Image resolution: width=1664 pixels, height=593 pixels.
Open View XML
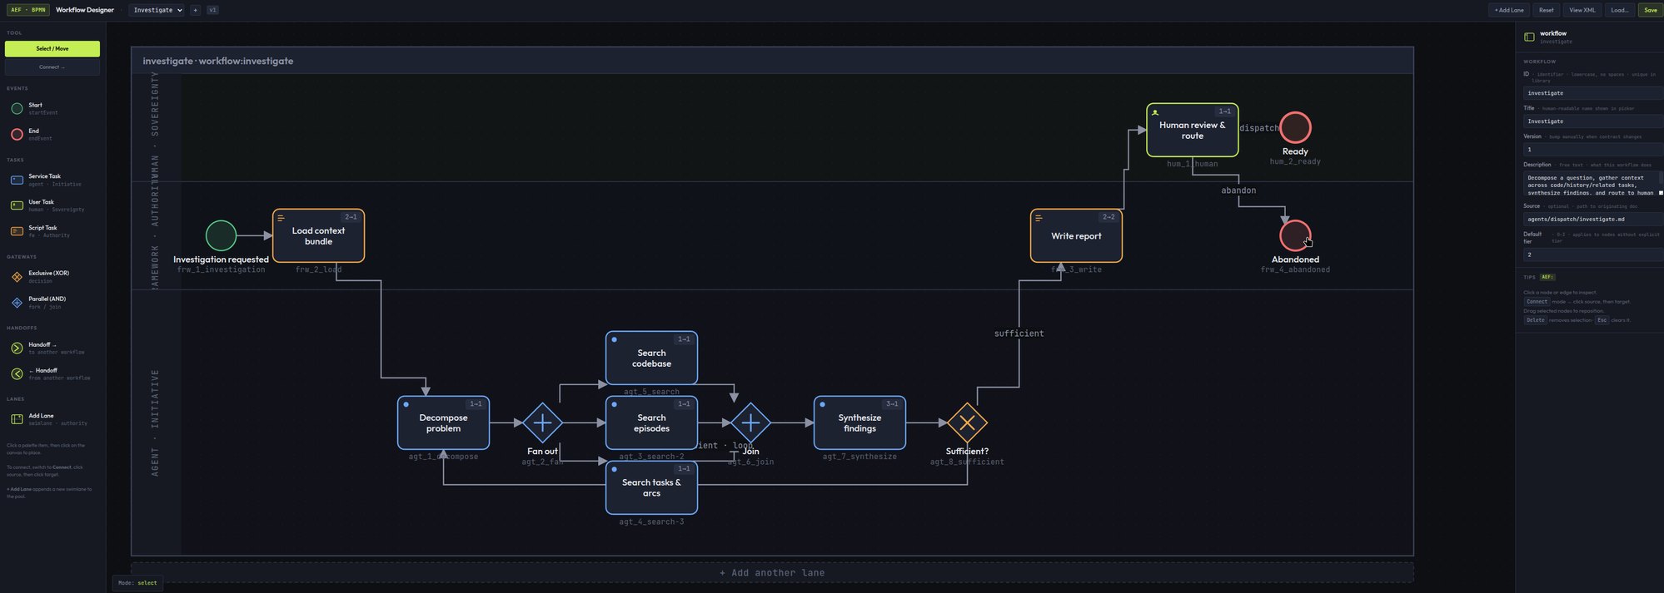pos(1582,10)
